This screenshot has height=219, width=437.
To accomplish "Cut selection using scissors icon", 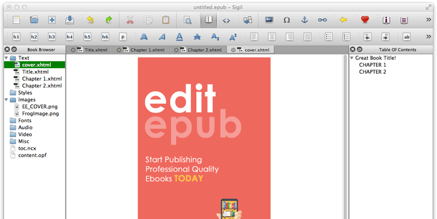I will pos(130,20).
